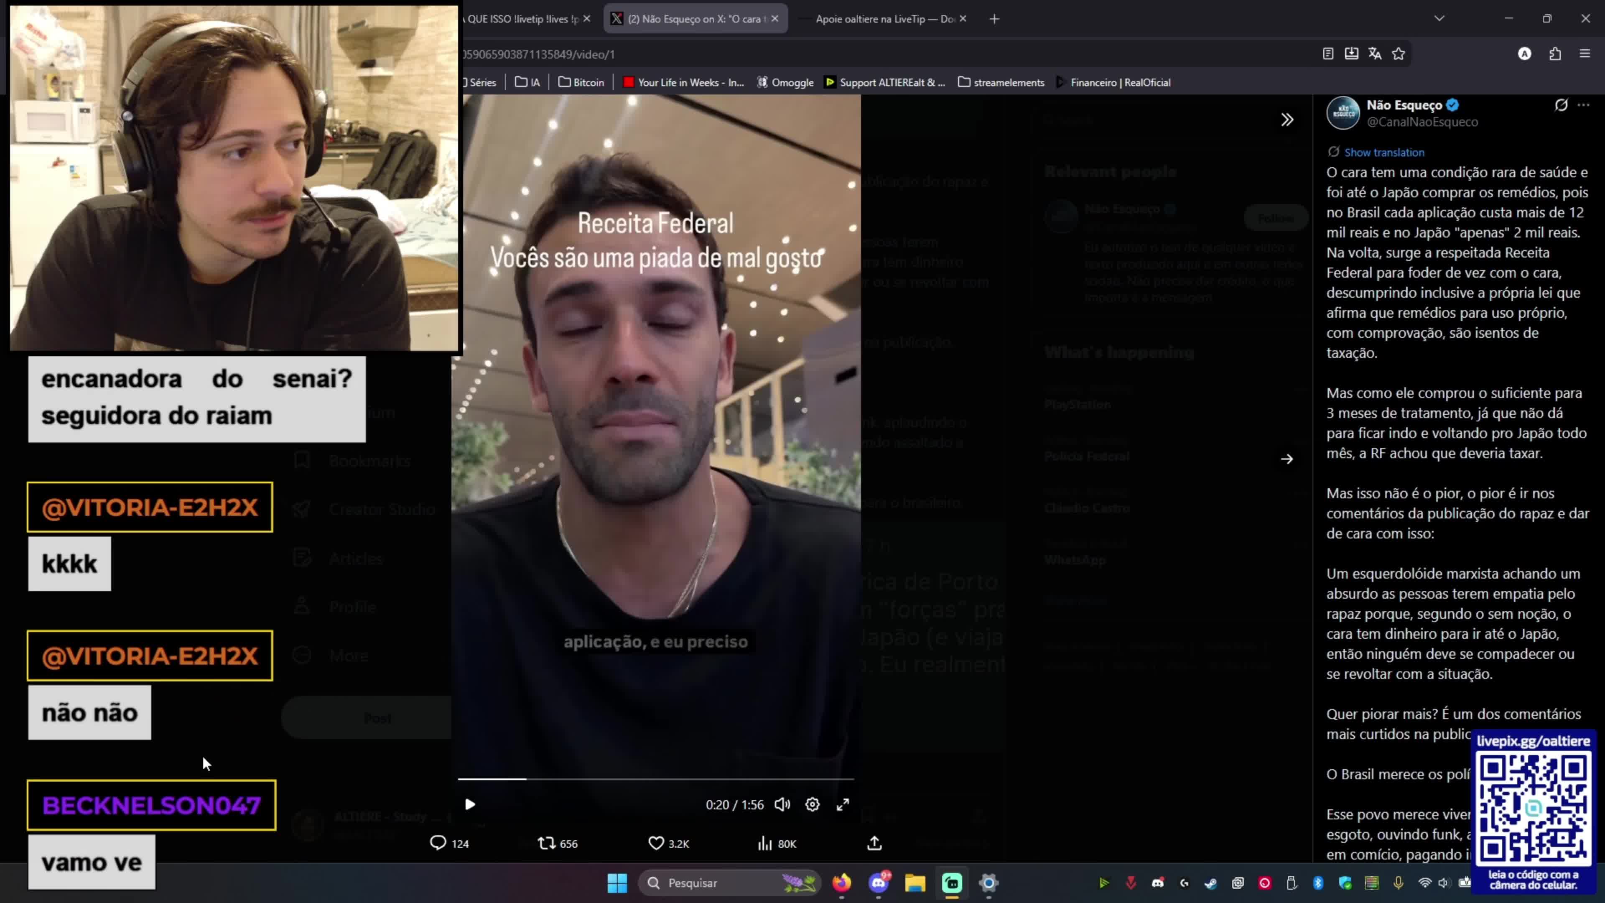Open Discord from the taskbar
The image size is (1605, 903).
point(879,883)
